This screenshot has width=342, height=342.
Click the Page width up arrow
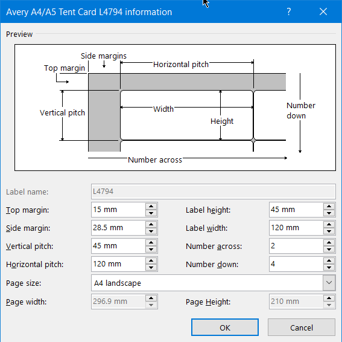click(x=151, y=298)
